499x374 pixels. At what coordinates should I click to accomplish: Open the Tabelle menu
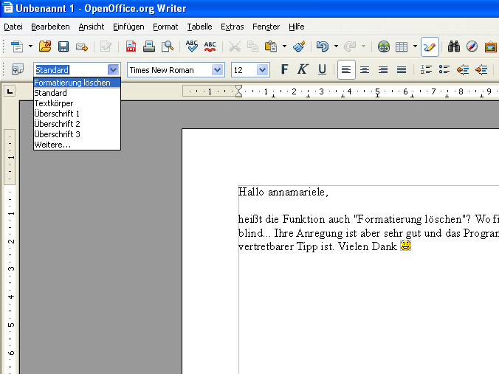click(199, 27)
